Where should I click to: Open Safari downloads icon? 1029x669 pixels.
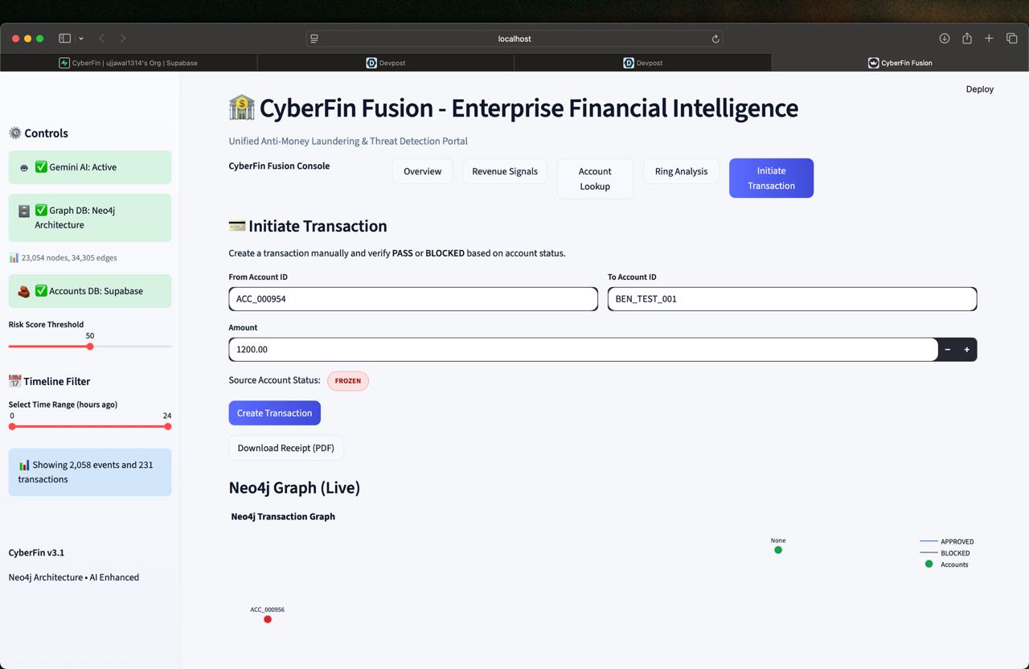(x=945, y=39)
